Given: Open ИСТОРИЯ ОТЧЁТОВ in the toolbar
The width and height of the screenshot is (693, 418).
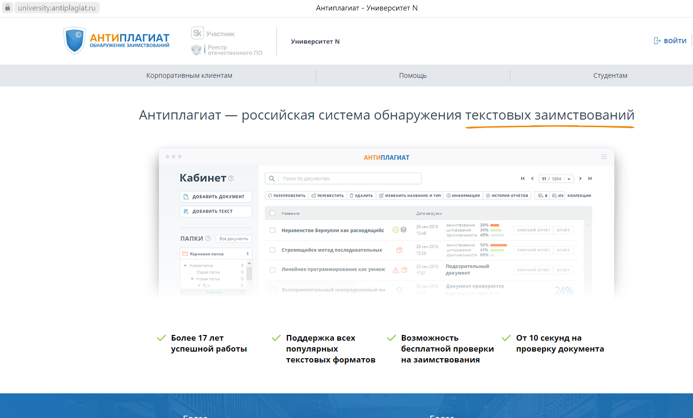Looking at the screenshot, I should 507,195.
